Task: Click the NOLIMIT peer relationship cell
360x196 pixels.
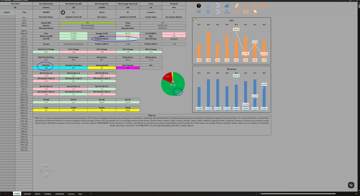Action: pyautogui.click(x=46, y=12)
